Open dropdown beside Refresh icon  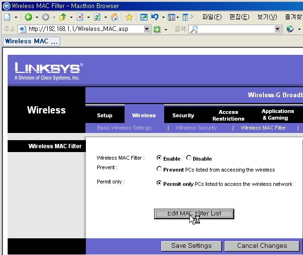pyautogui.click(x=106, y=17)
